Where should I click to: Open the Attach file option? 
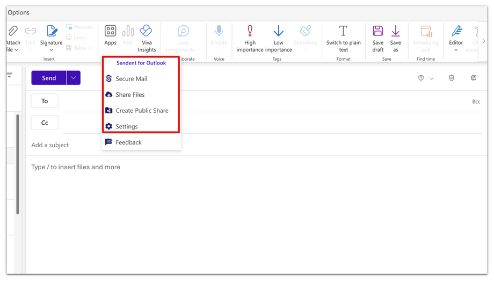pos(12,39)
